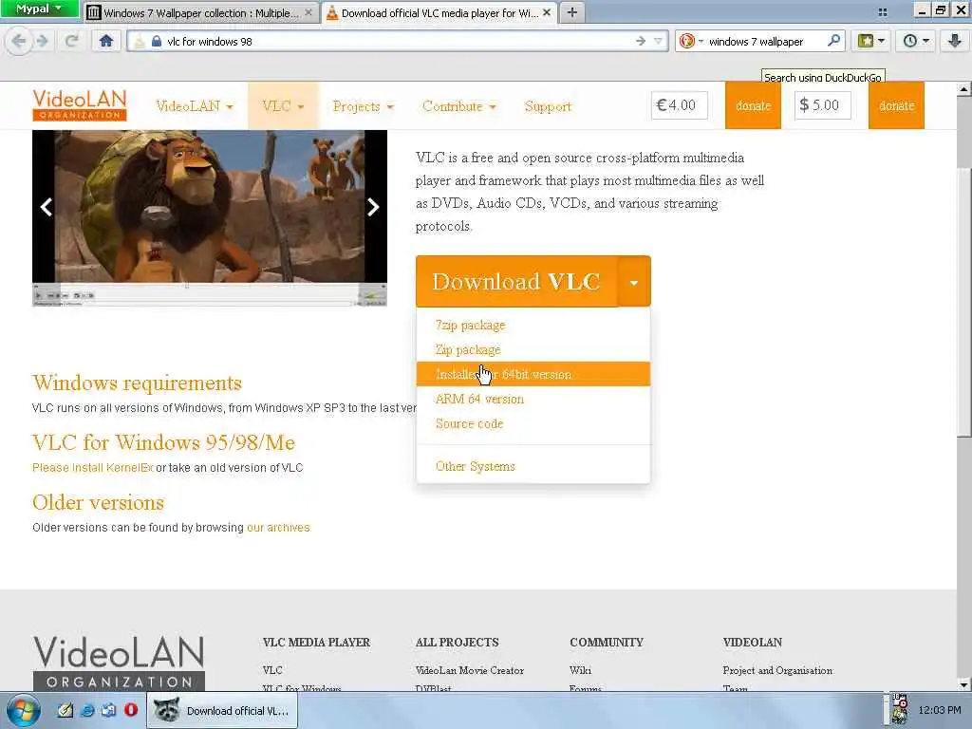972x729 pixels.
Task: Click the 12:03 PM taskbar clock
Action: (940, 710)
